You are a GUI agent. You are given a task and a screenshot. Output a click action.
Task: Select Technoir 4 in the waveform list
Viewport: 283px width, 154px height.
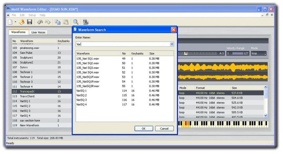pyautogui.click(x=42, y=86)
